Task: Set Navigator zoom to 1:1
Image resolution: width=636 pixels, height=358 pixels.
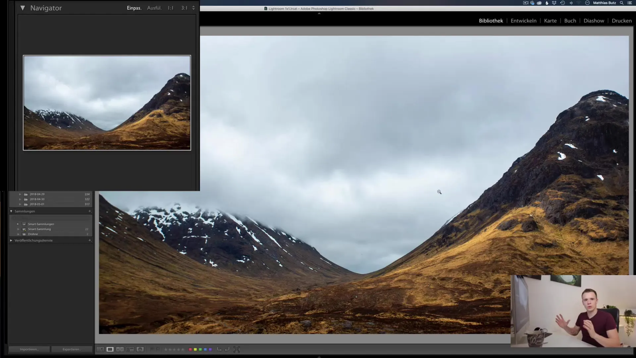Action: (171, 8)
